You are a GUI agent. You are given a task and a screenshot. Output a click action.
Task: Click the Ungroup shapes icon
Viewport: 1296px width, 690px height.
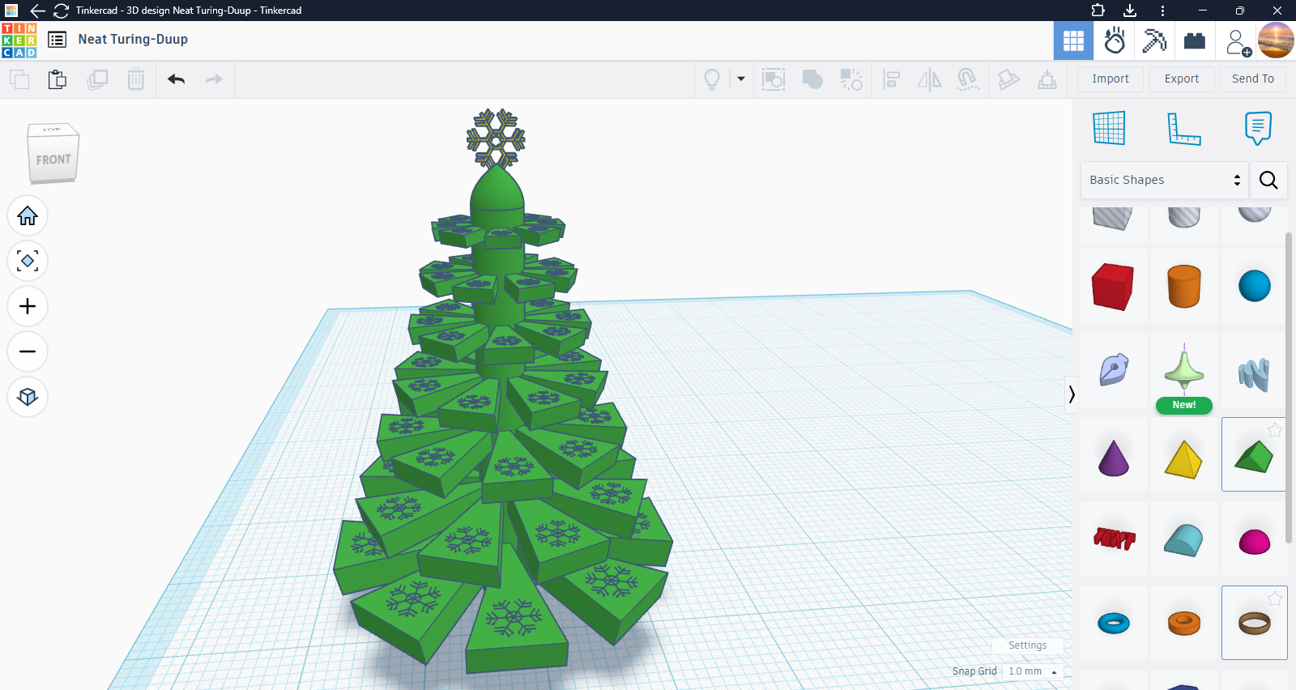[851, 79]
